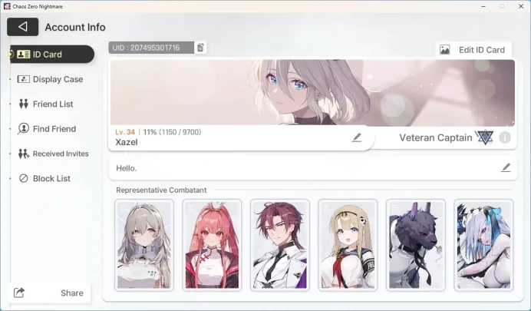Go back with the arrow button
This screenshot has height=311, width=531.
pyautogui.click(x=23, y=27)
